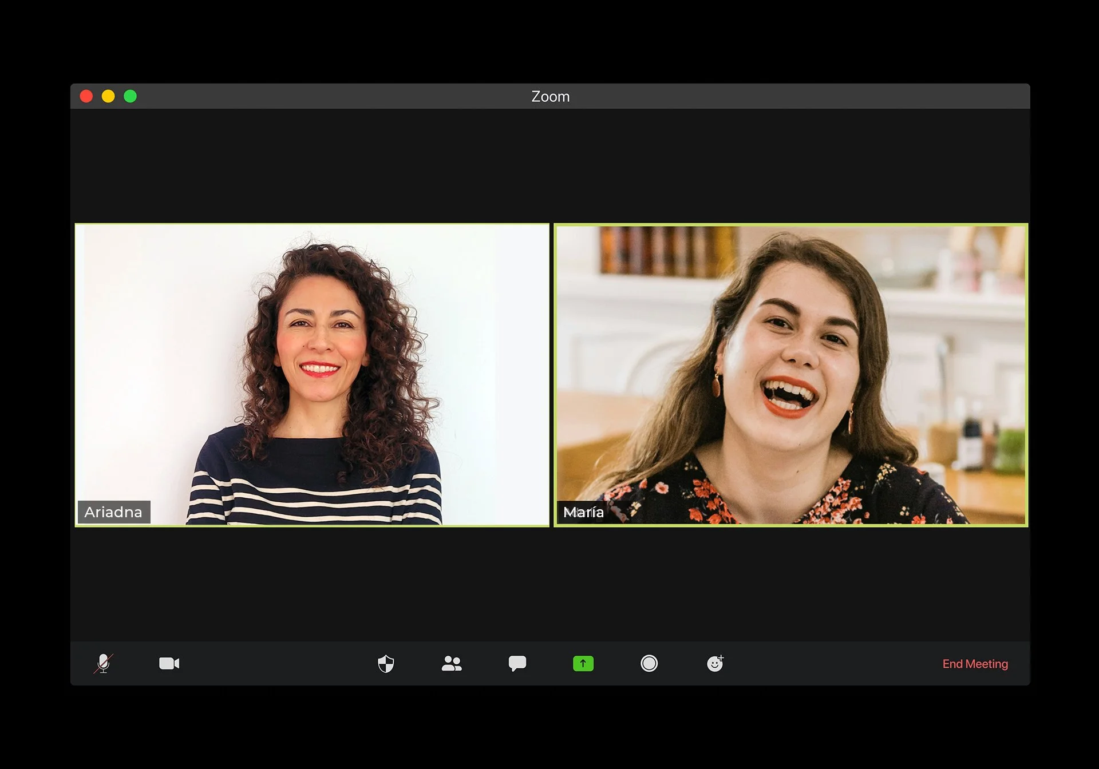This screenshot has width=1099, height=769.
Task: Minimize the Zoom window
Action: (x=108, y=96)
